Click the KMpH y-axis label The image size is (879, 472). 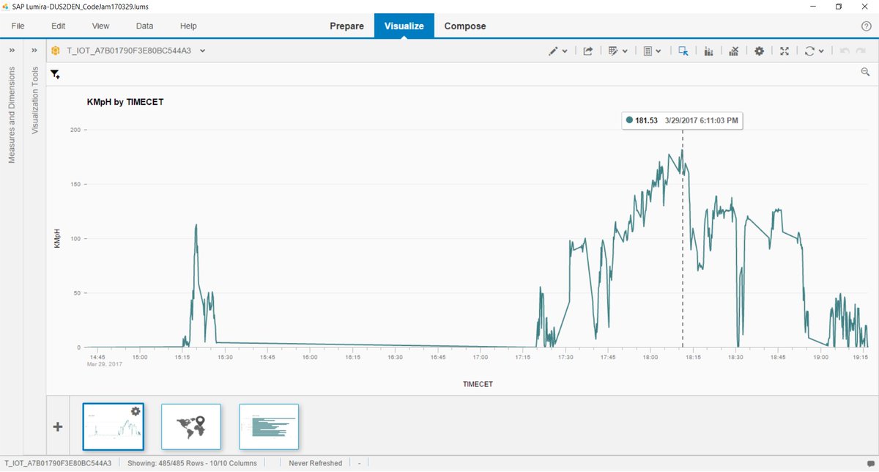pos(57,238)
